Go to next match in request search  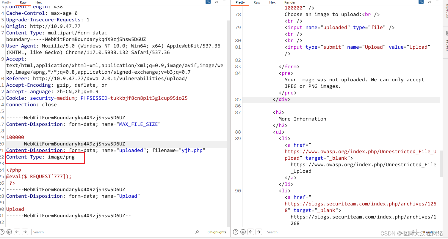tap(25, 232)
